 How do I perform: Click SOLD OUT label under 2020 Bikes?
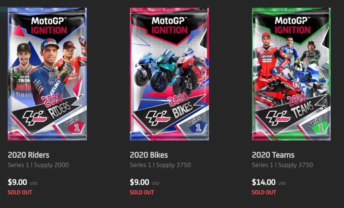coord(142,192)
